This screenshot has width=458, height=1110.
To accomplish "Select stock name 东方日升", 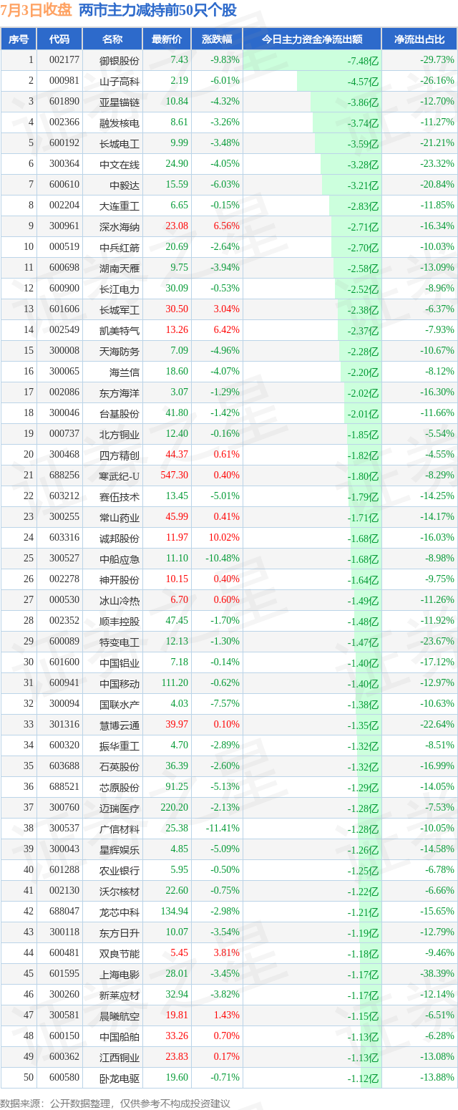I will point(120,932).
